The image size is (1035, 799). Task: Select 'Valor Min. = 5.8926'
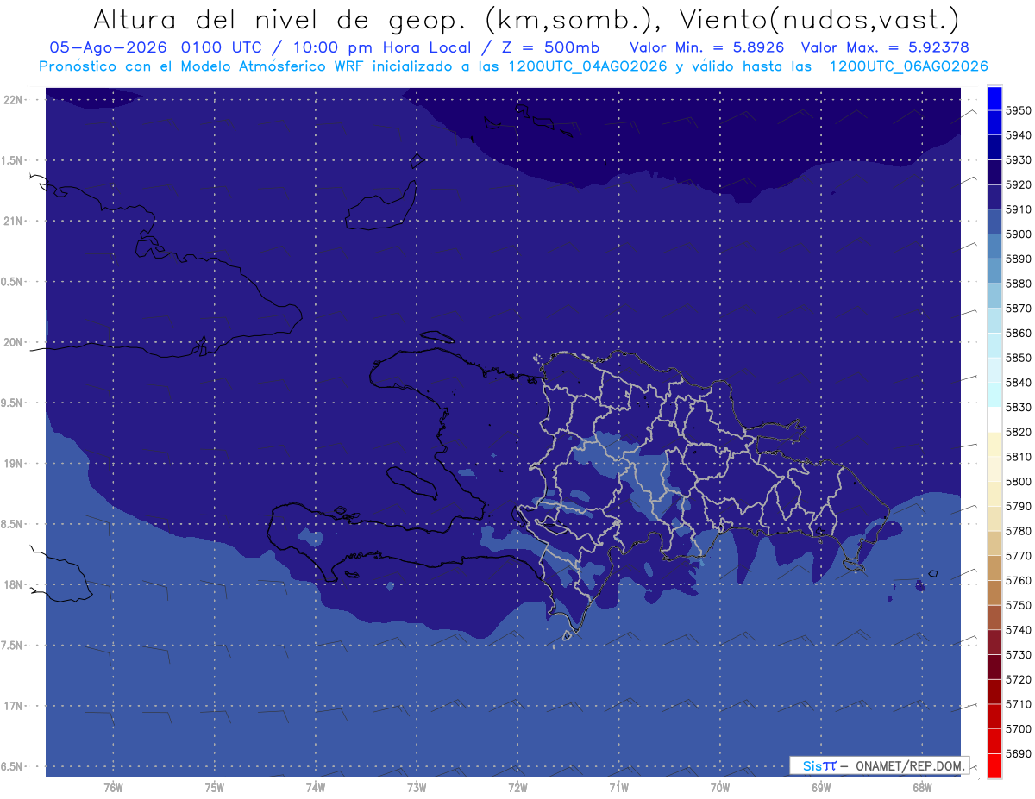point(706,47)
